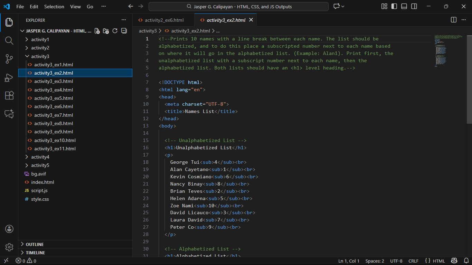Toggle the secondary side bar visibility
The width and height of the screenshot is (472, 265).
[414, 7]
